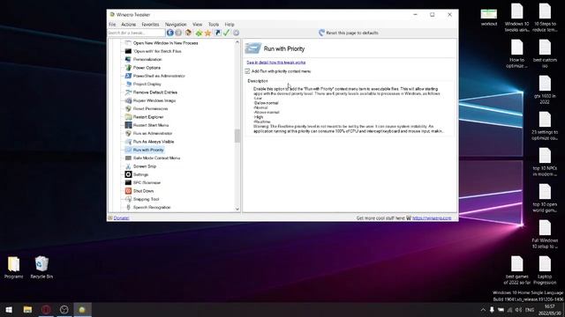Select Run as Administrator tree item
Viewport: 565px width, 317px height.
pos(153,133)
